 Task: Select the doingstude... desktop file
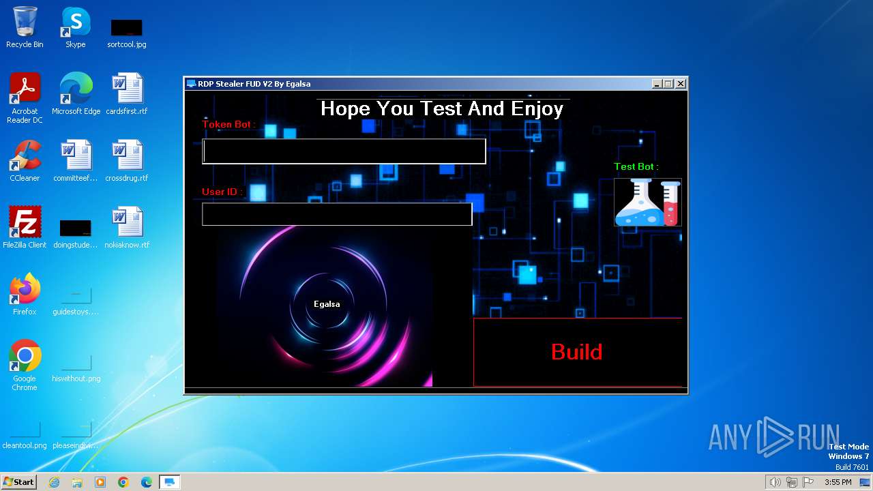click(76, 233)
